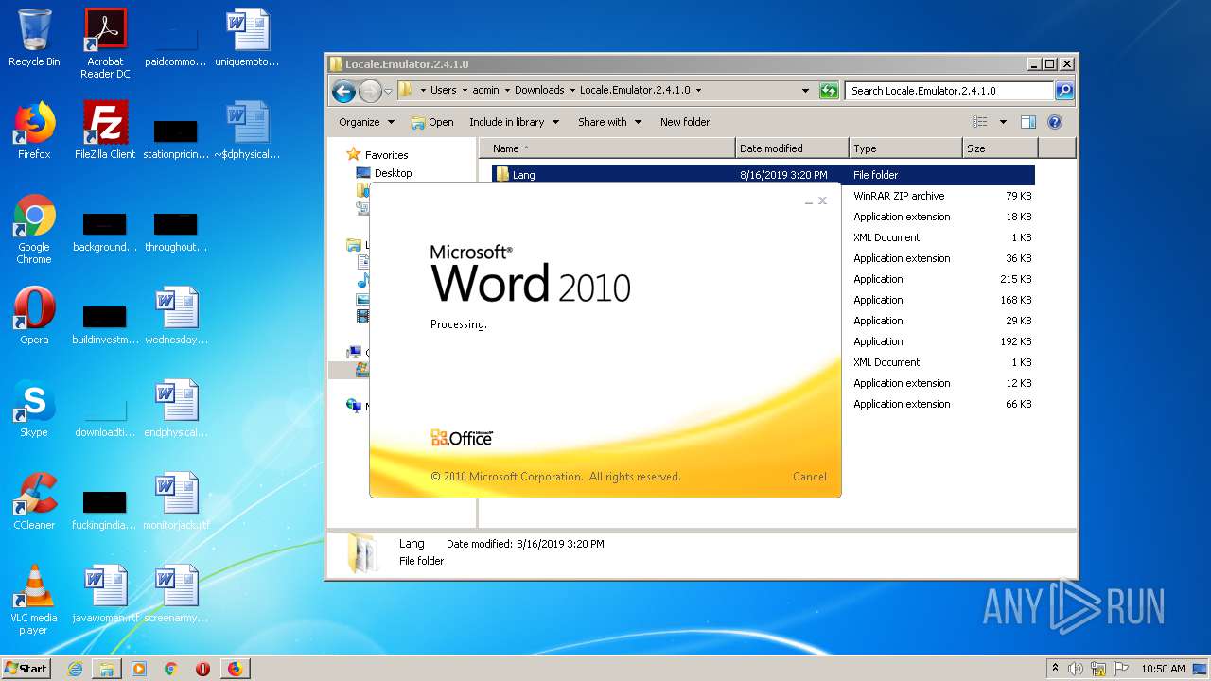
Task: Select the wednesday Word document on the desktop
Action: (x=176, y=316)
